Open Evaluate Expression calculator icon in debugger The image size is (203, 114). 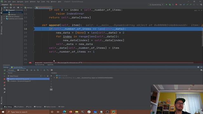52,70
